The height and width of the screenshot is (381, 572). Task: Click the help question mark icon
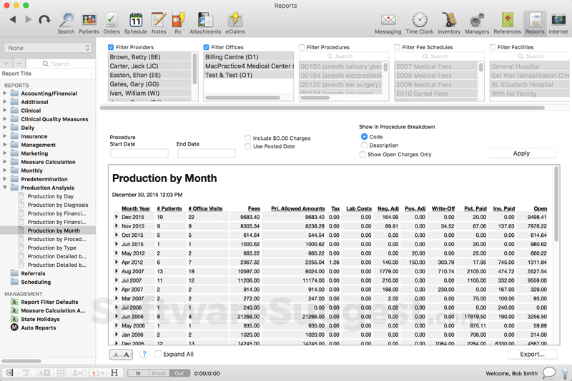[x=144, y=354]
